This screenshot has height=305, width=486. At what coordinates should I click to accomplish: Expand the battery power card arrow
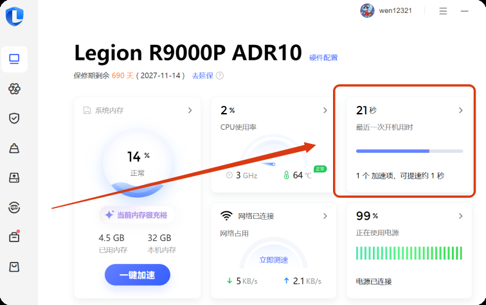pos(460,216)
